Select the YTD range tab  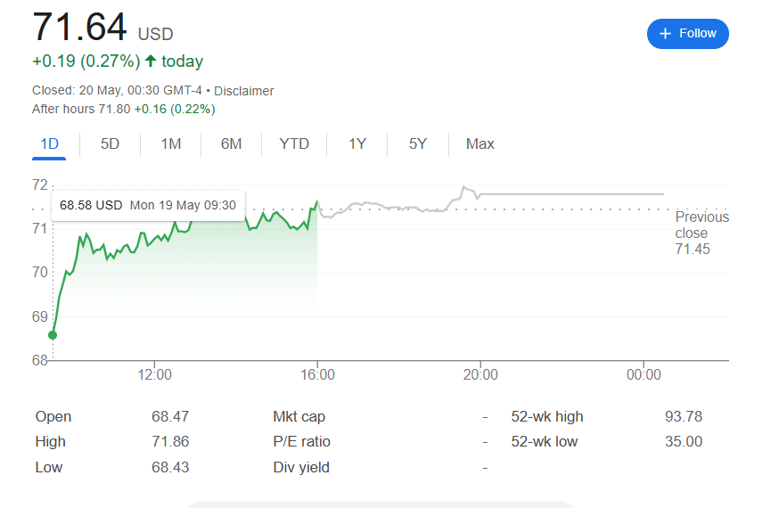294,144
